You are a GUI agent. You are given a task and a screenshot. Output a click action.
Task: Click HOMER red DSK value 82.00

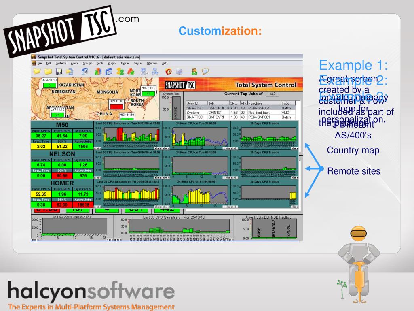coord(62,204)
